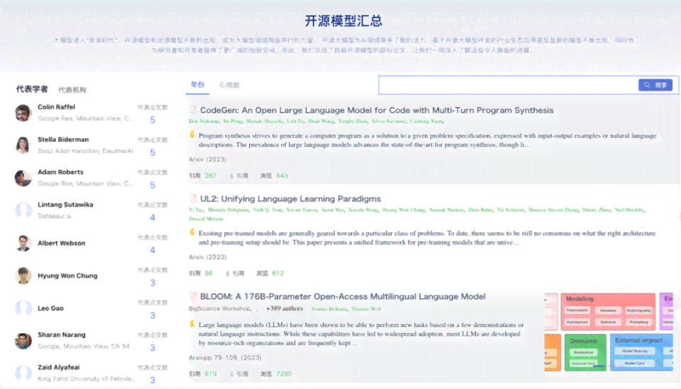Open Hyung Won Chung's avatar photo

coord(23,276)
